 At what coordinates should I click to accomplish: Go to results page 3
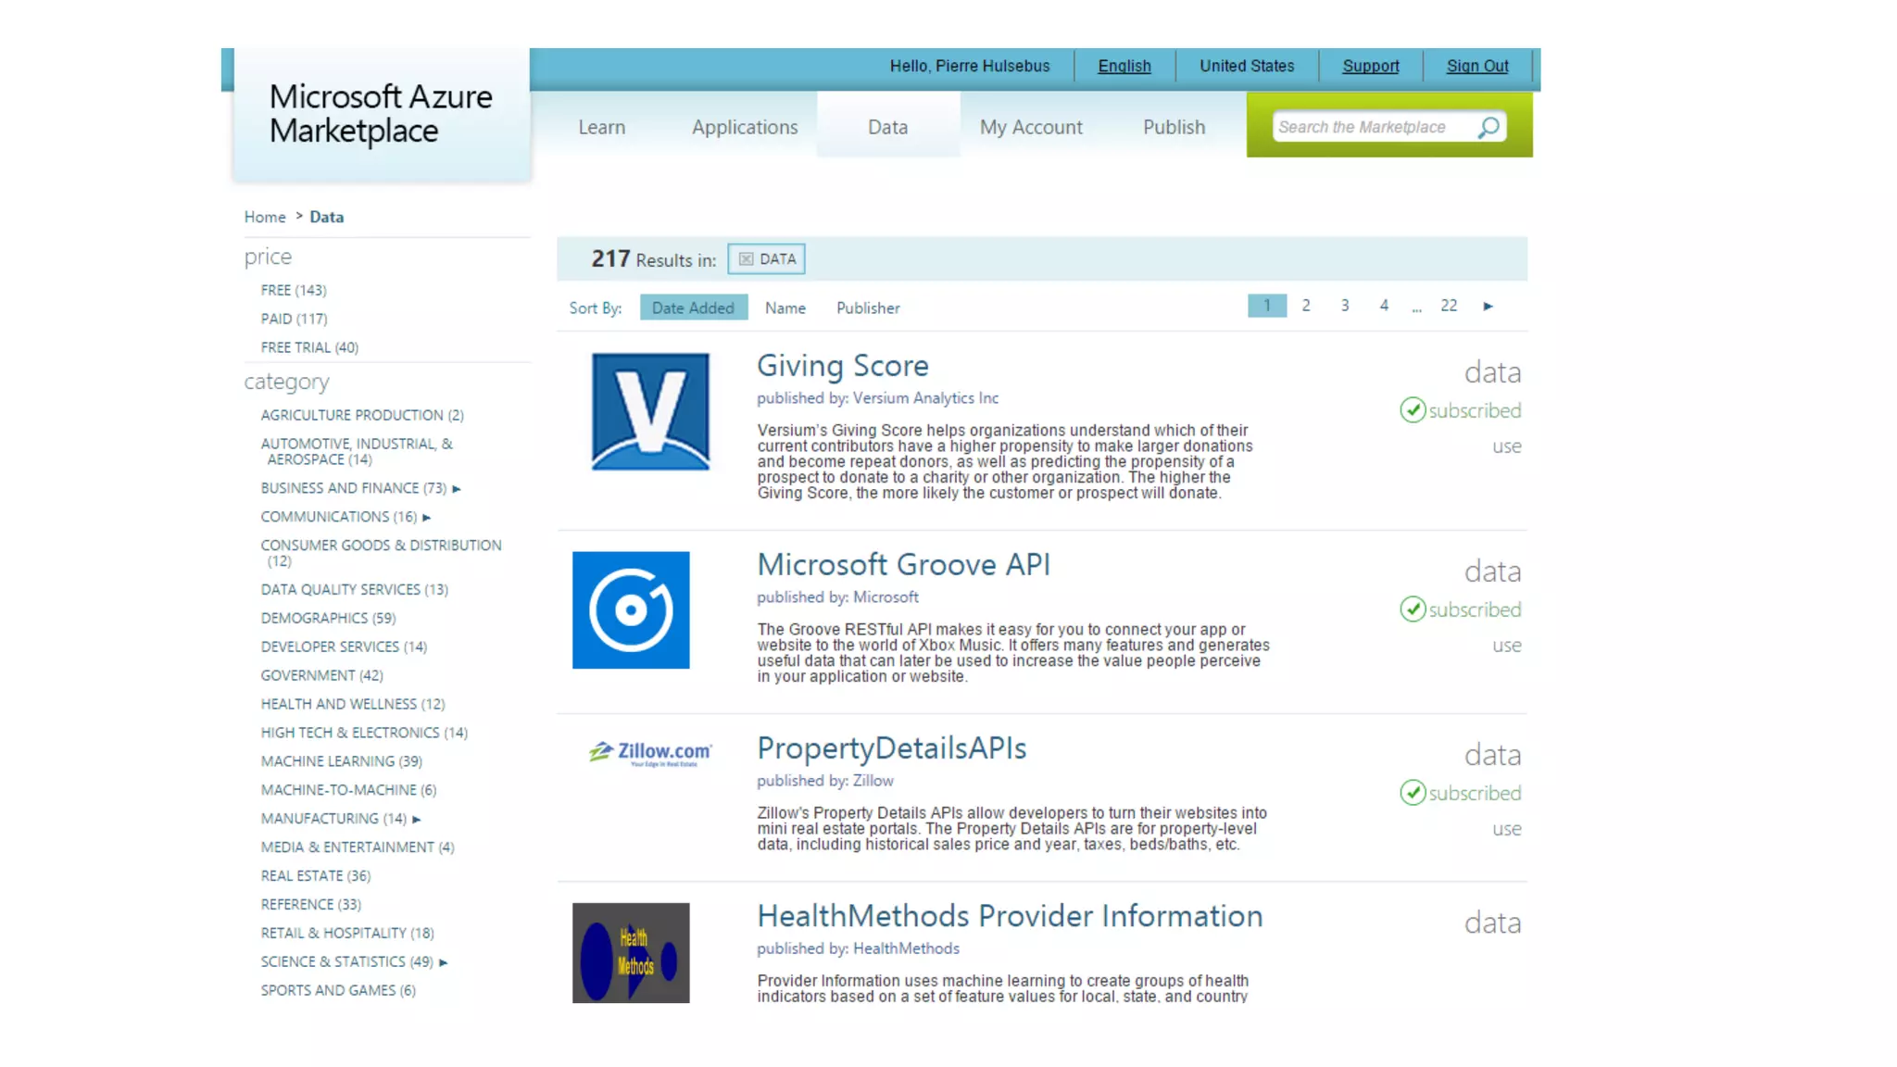tap(1344, 306)
